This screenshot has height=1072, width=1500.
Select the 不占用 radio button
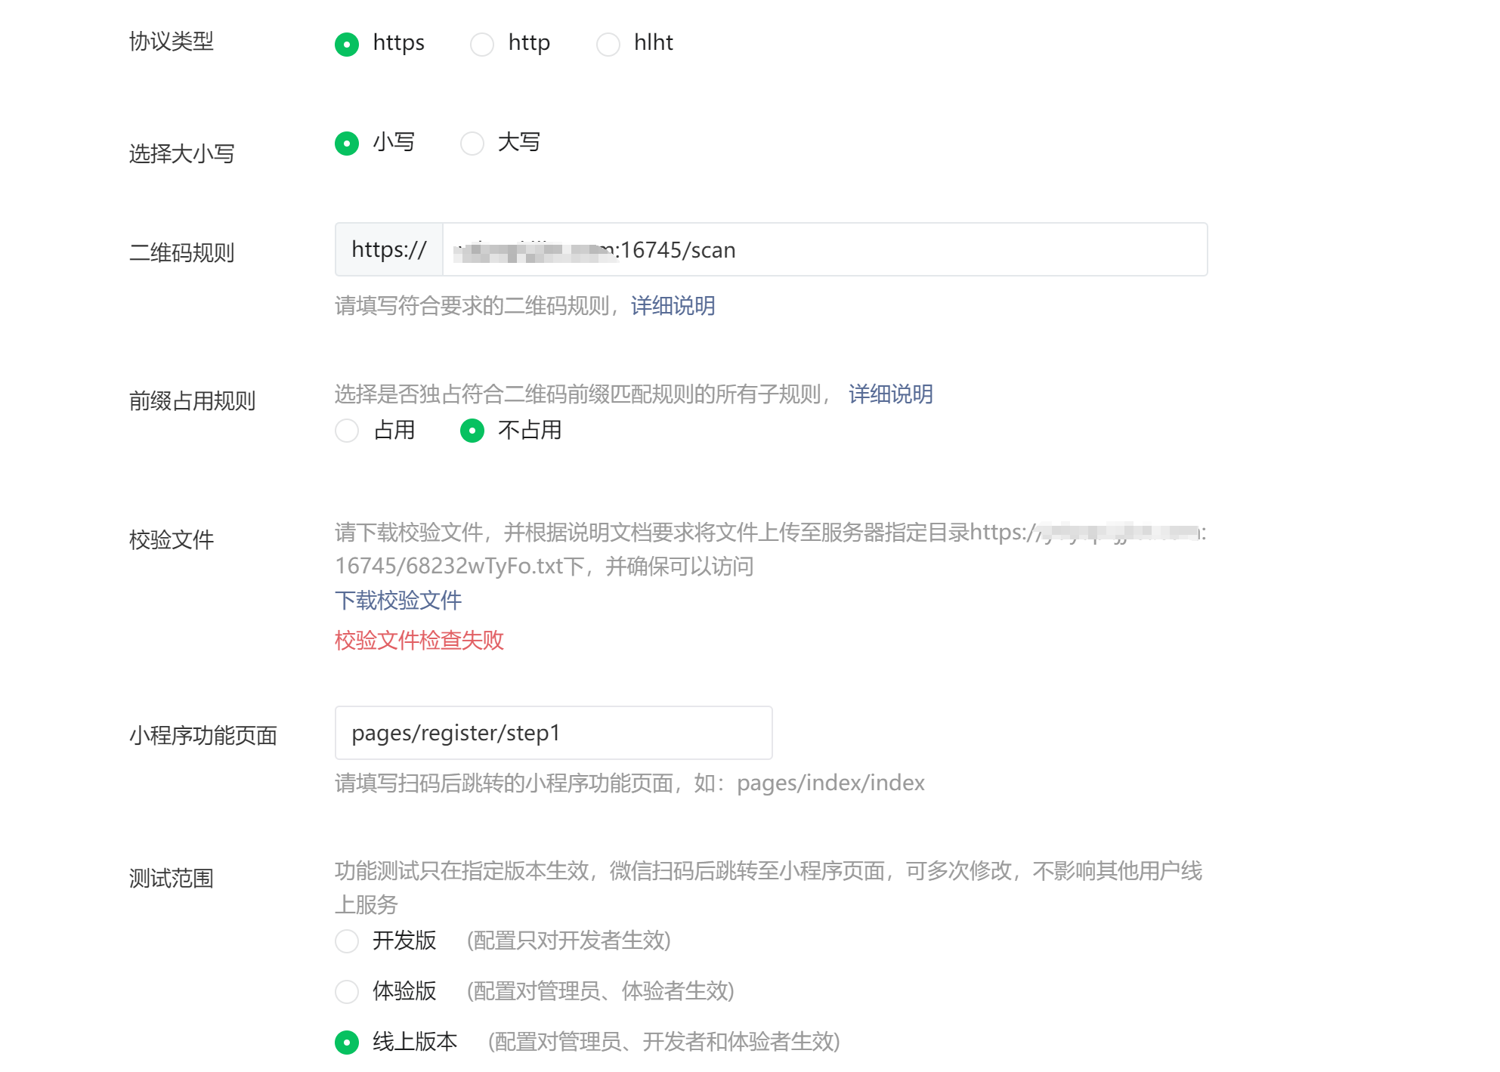pyautogui.click(x=472, y=431)
